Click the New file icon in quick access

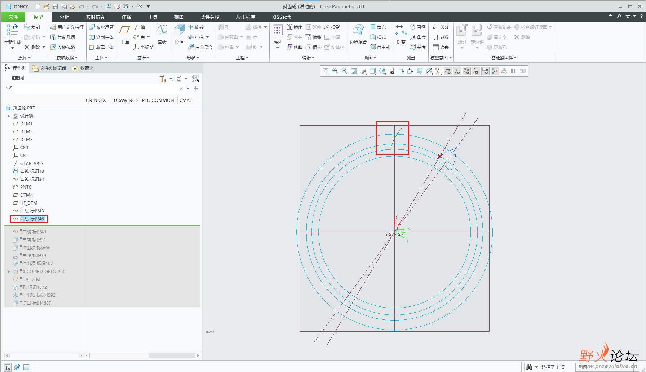pos(38,6)
